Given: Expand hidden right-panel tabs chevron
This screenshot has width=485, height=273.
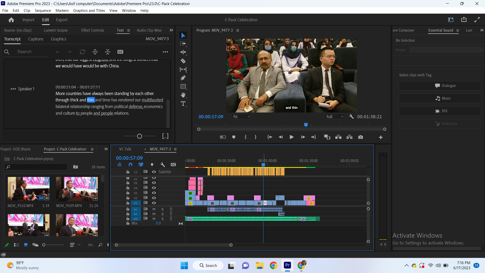Looking at the screenshot, I should coord(482,30).
